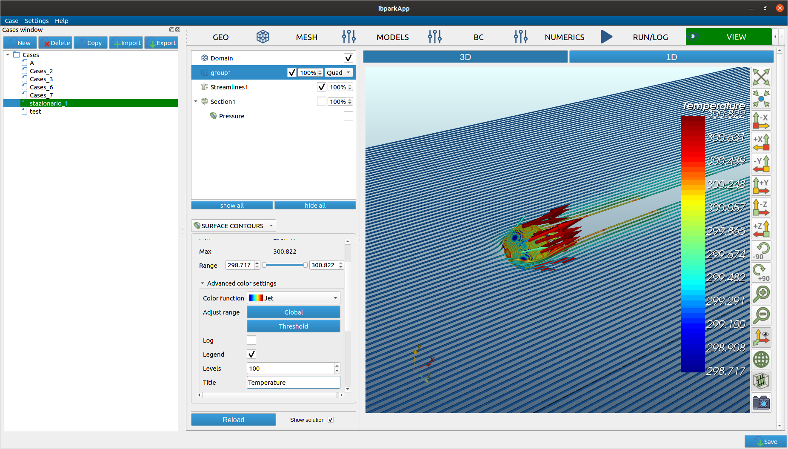Screen dimensions: 788x449
Task: Open the Settings menu
Action: click(37, 21)
